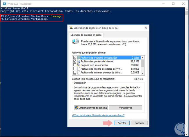Click the file list scrollbar thumb

pyautogui.click(x=142, y=63)
